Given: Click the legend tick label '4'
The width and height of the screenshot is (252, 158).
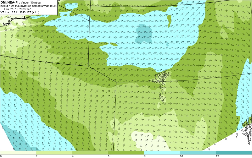Looking at the screenshot, I should tap(73, 156).
